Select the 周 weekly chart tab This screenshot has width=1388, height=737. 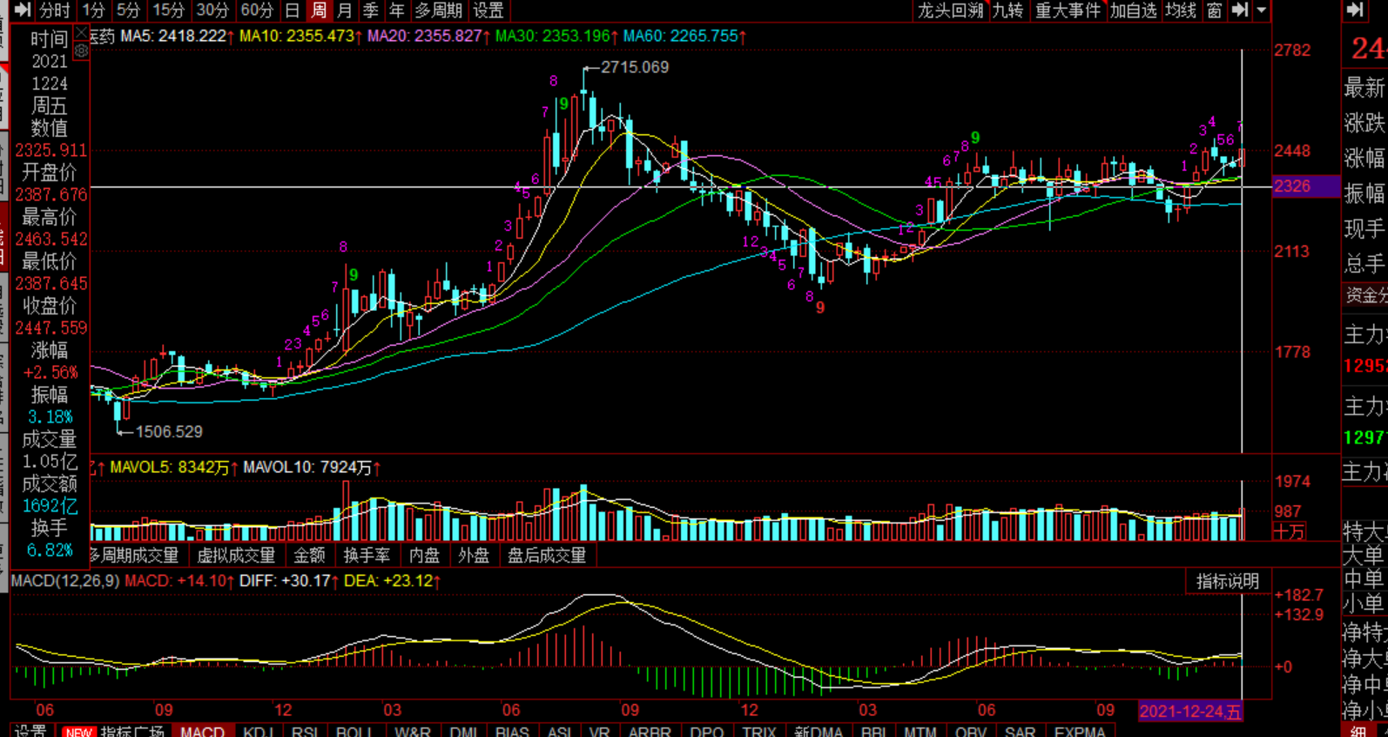point(319,10)
